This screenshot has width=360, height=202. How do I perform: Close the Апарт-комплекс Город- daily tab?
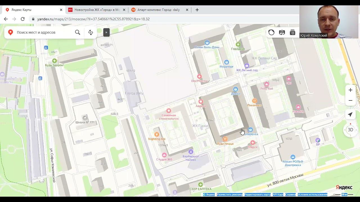click(187, 10)
